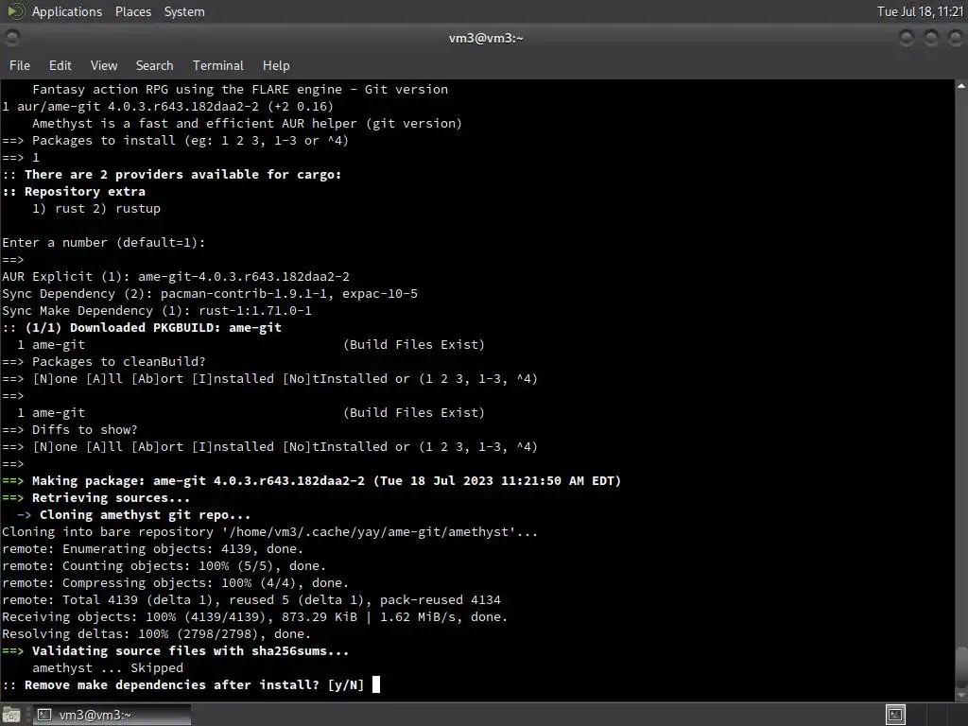Viewport: 968px width, 726px height.
Task: Click 'Receiving objects: 100%' line
Action: click(x=255, y=616)
